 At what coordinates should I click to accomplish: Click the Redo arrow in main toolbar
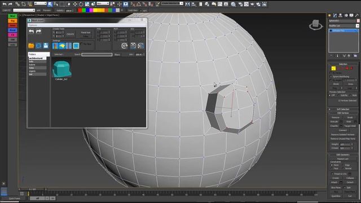point(10,4)
